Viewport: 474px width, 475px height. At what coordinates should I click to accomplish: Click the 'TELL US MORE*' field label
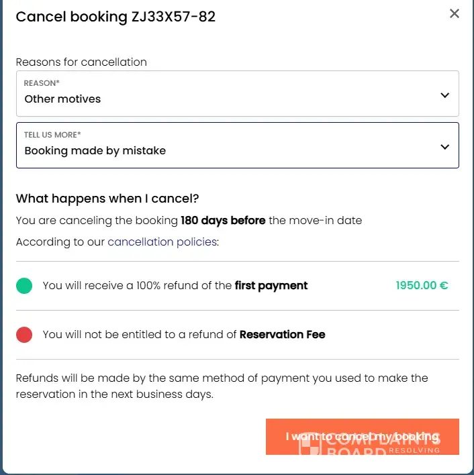coord(52,135)
